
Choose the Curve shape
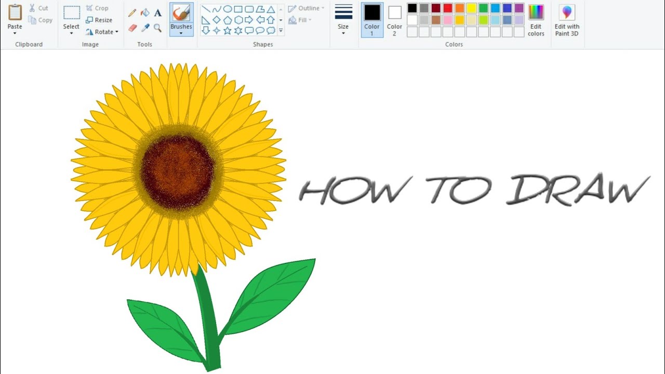point(217,9)
